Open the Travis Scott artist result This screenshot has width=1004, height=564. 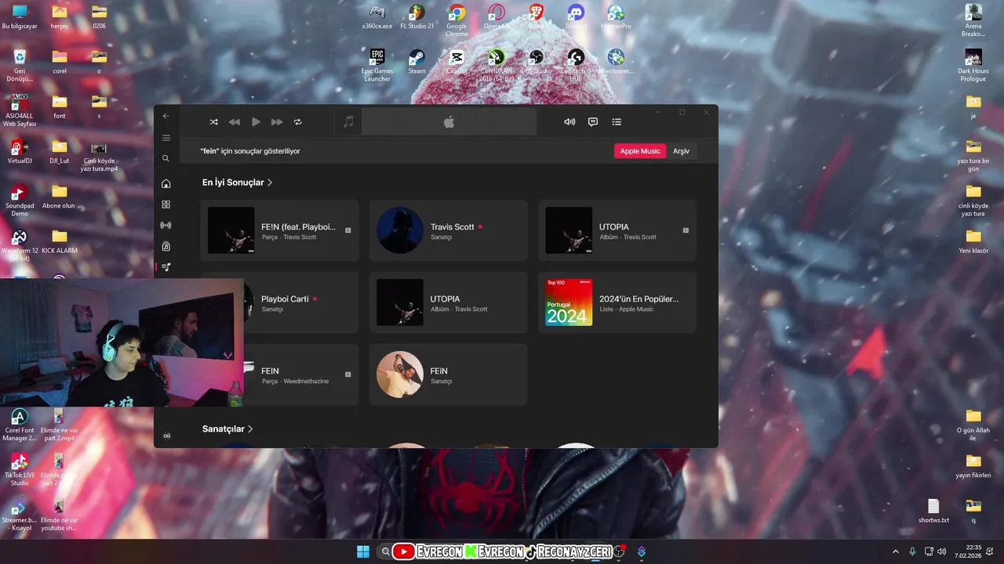pyautogui.click(x=448, y=230)
